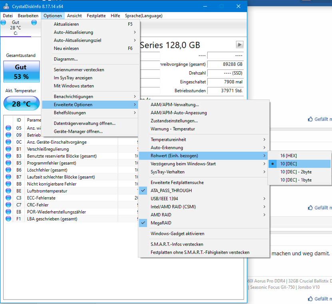Click status orb for Luftstromtemperatur row
Viewport: 332px width, 304px height.
coord(8,191)
